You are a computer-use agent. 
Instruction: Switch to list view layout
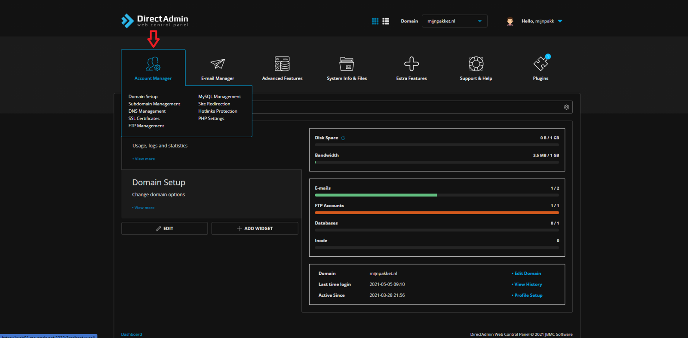click(x=386, y=21)
